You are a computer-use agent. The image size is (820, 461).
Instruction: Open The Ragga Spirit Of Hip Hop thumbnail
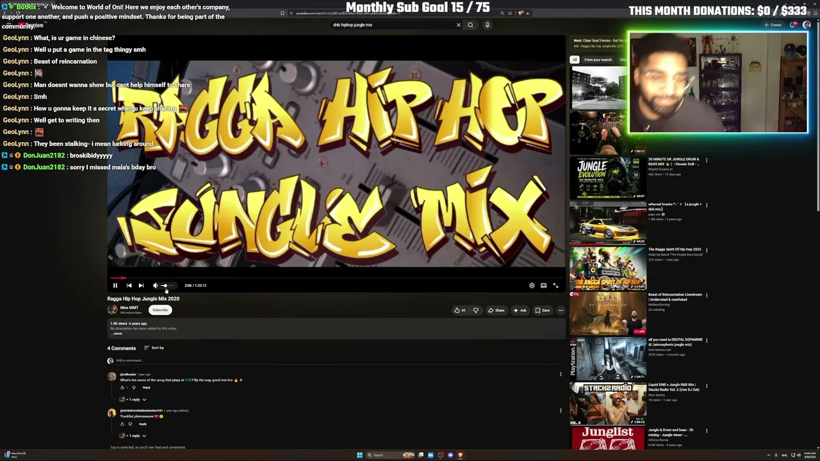(x=608, y=268)
